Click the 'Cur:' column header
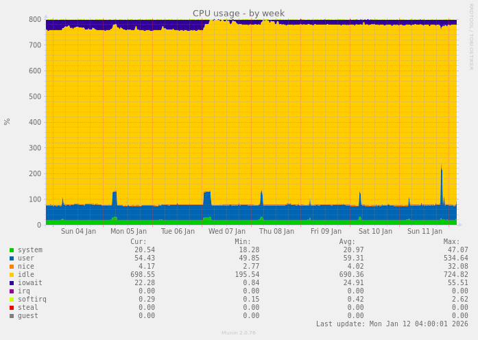 tap(139, 242)
